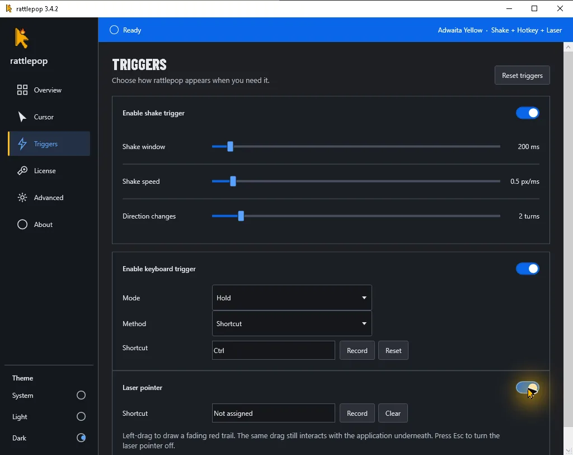
Task: Focus the keyboard Shortcut field containing Ctrl
Action: click(x=273, y=350)
